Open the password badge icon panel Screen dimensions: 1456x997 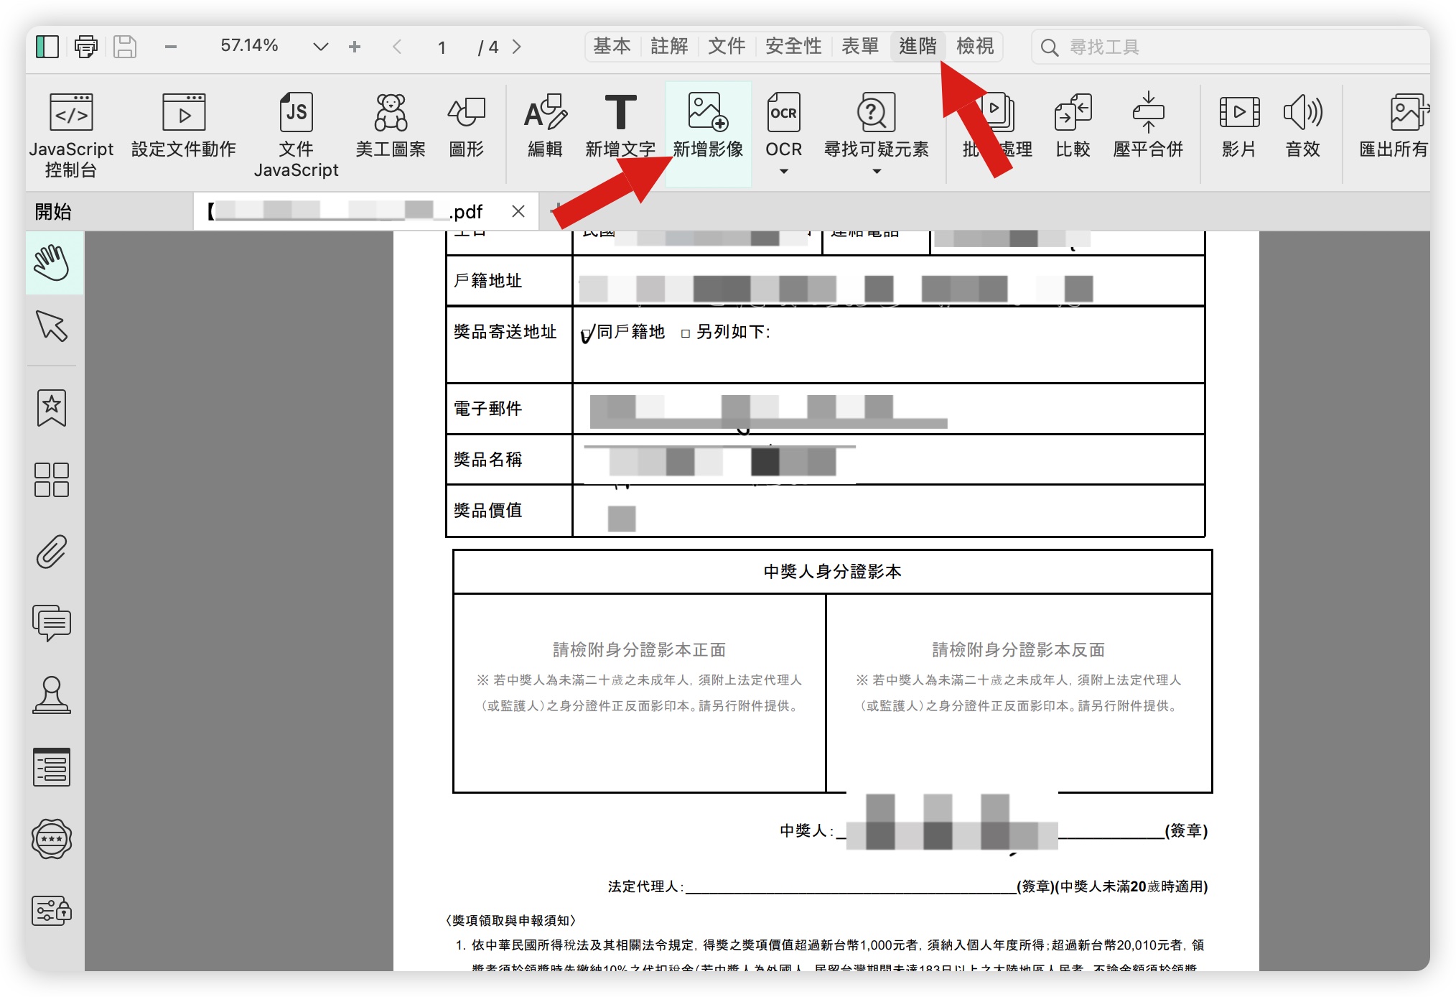pos(52,839)
